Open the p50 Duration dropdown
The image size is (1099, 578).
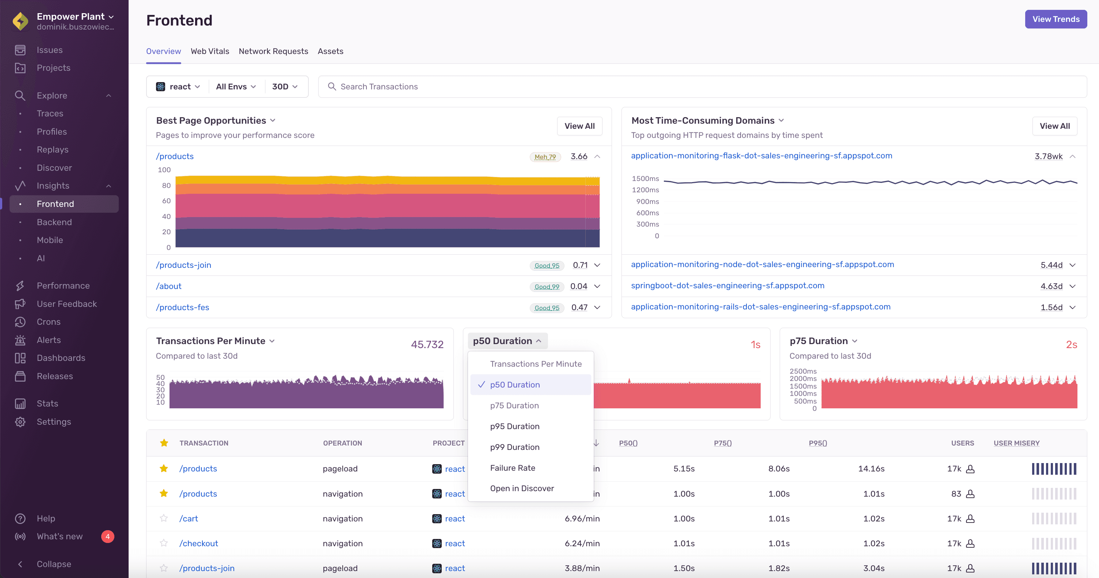(507, 340)
